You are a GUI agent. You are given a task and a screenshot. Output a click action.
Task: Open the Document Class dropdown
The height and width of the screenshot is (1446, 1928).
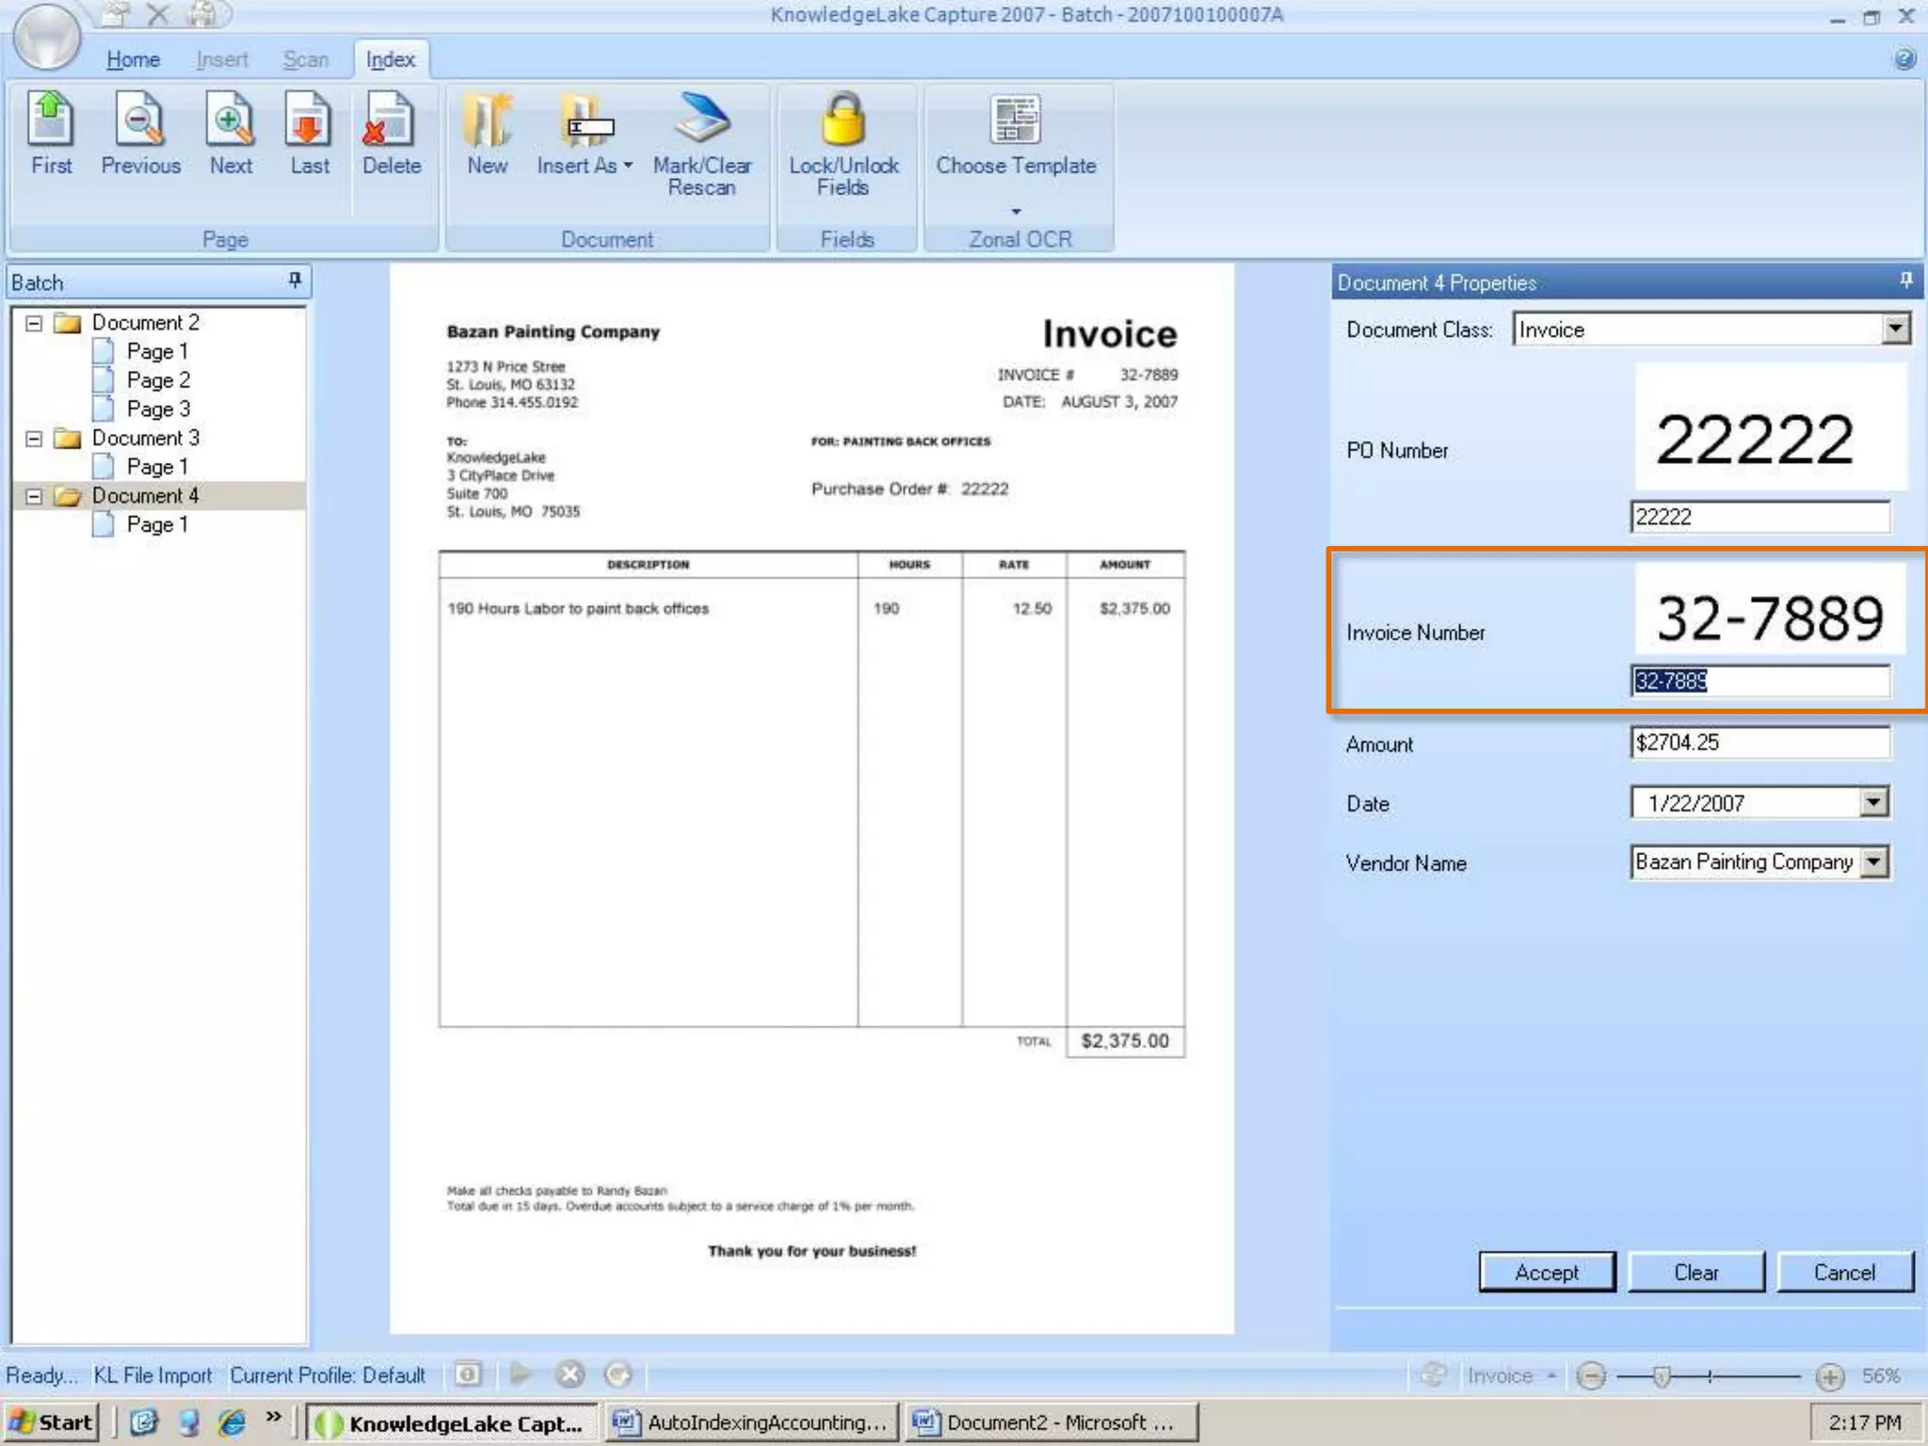point(1896,329)
